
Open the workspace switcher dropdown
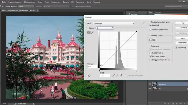(x=176, y=6)
